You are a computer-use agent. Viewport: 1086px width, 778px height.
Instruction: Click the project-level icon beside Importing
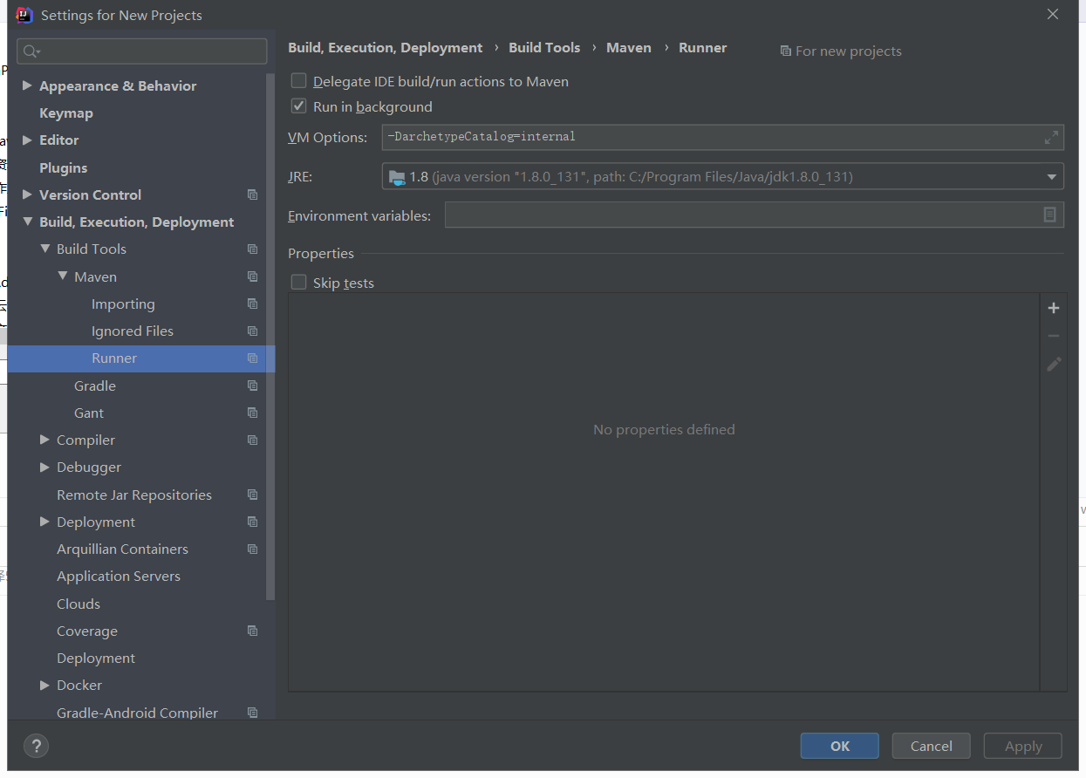coord(252,304)
